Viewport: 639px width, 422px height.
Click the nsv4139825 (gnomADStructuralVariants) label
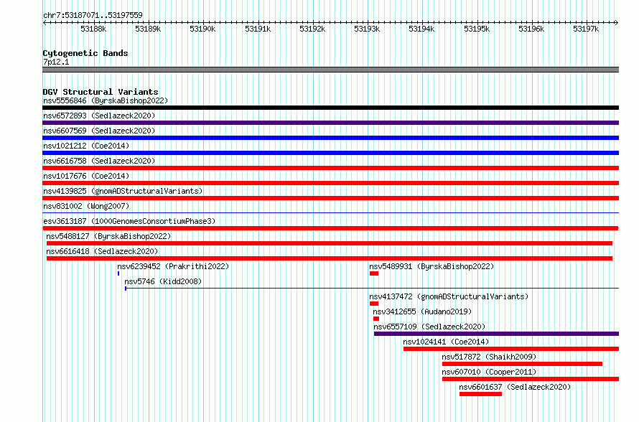(123, 191)
